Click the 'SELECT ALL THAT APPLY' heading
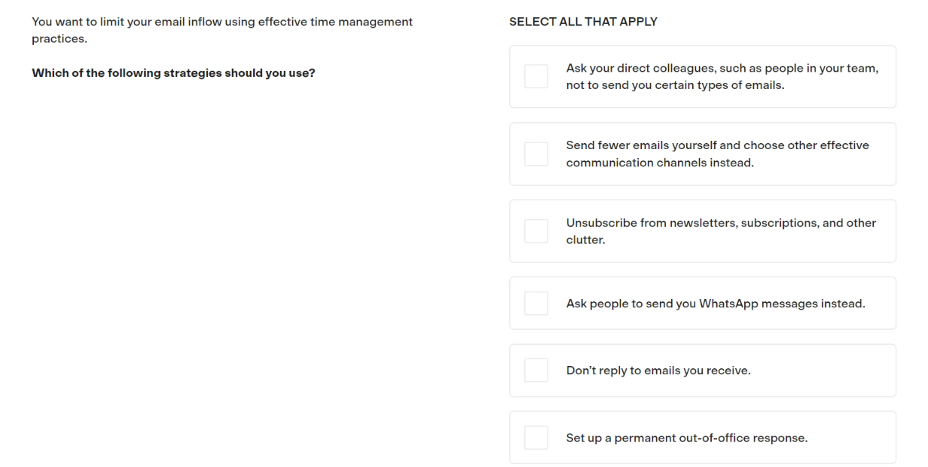Screen dimensions: 928x467 [583, 22]
